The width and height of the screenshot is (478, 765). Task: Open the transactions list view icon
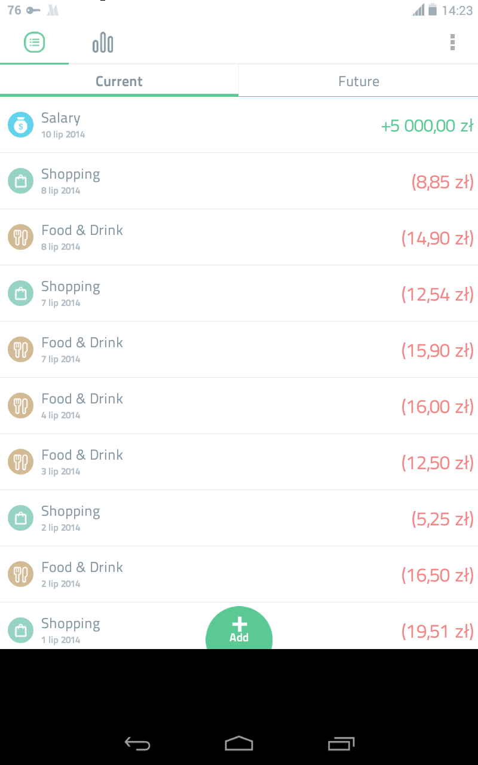(34, 42)
